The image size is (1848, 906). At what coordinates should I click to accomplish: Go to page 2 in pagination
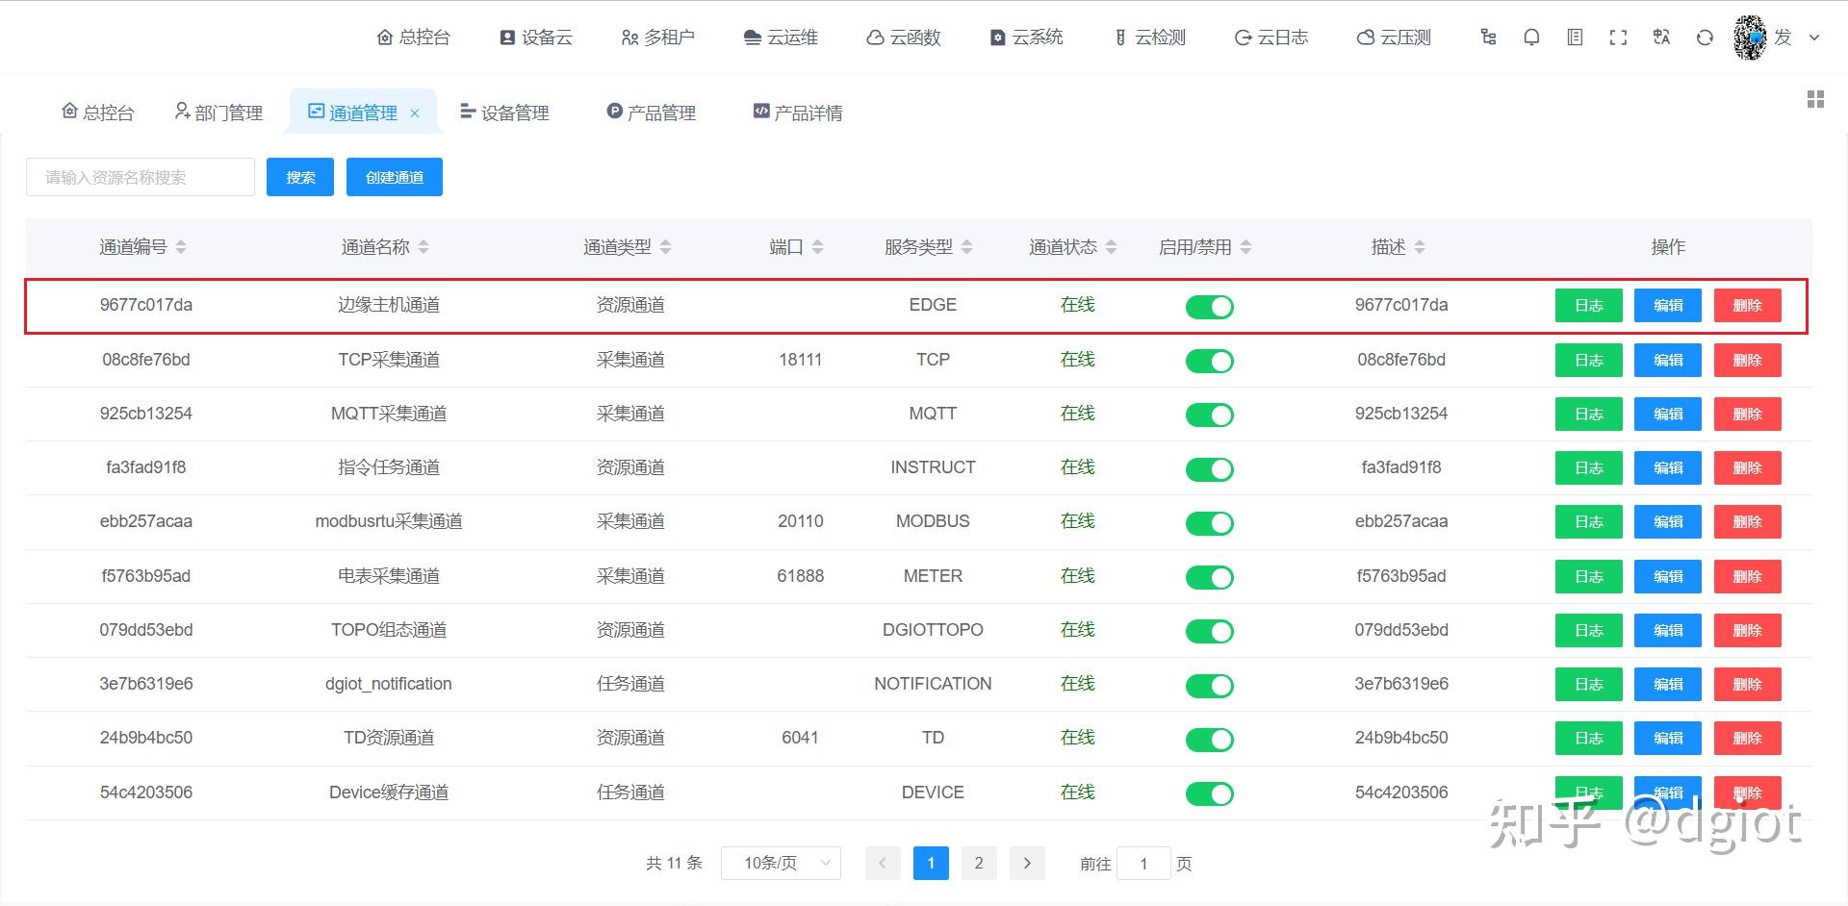(x=979, y=863)
